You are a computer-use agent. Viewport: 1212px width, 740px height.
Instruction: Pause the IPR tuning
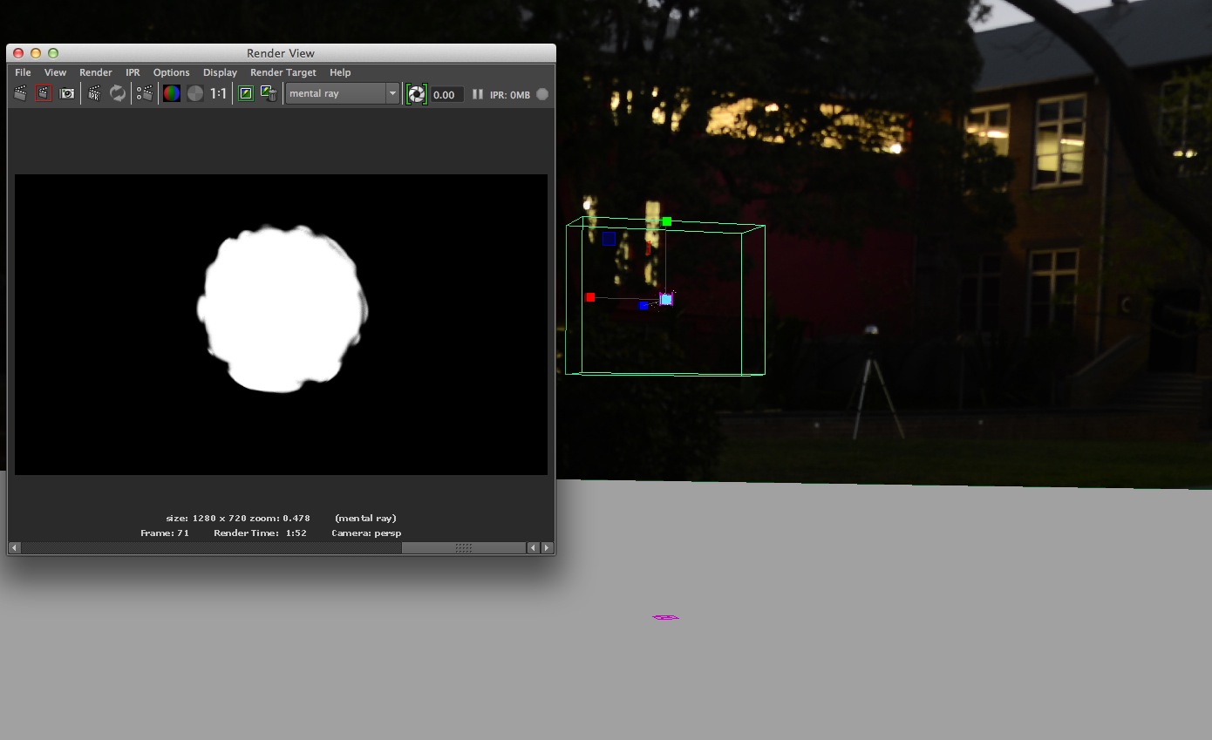tap(478, 94)
